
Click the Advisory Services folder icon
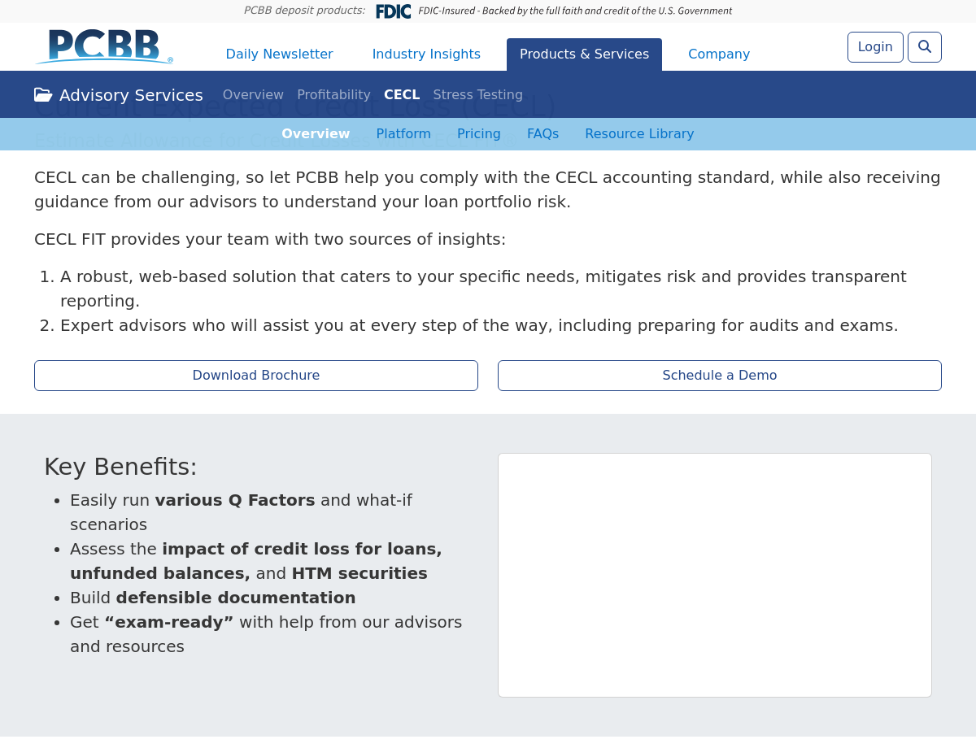click(43, 95)
